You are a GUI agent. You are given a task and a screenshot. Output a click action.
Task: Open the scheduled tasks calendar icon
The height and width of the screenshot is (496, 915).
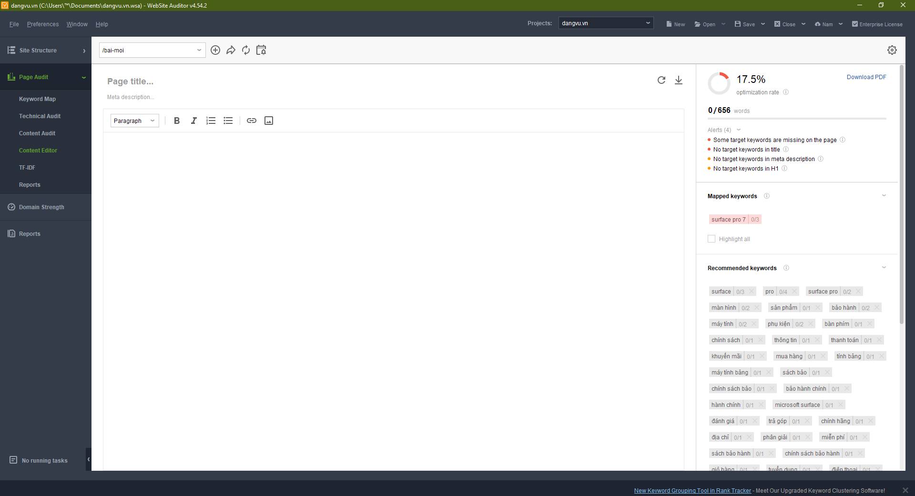(x=261, y=50)
